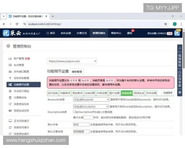Click the 快速保存 button
Image resolution: width=185 pixels, height=148 pixels.
tap(168, 93)
